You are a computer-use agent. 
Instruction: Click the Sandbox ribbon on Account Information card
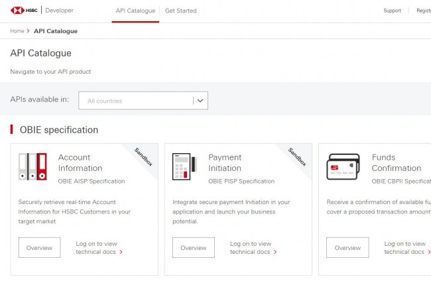[x=143, y=157]
